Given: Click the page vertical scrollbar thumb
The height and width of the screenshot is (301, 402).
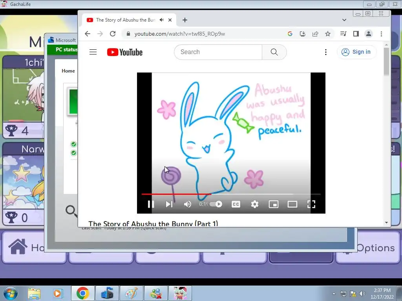Looking at the screenshot, I should [x=386, y=62].
